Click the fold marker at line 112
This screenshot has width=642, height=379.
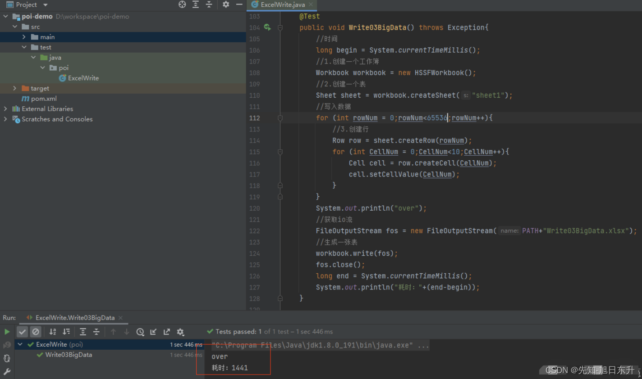(x=280, y=118)
